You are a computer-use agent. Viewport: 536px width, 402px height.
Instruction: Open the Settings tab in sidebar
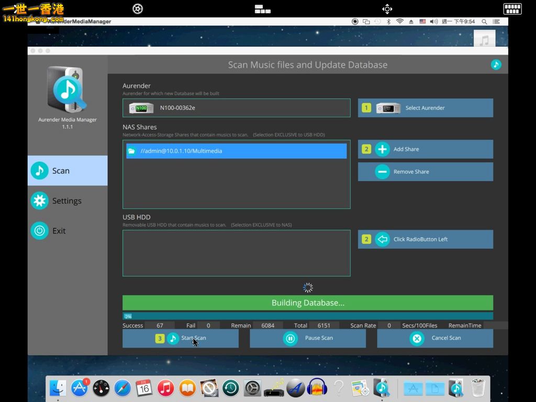point(67,201)
